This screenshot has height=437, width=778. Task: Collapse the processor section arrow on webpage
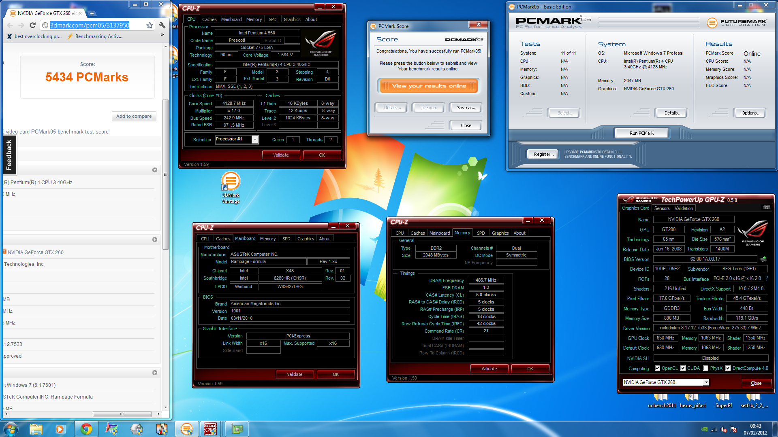pyautogui.click(x=155, y=170)
